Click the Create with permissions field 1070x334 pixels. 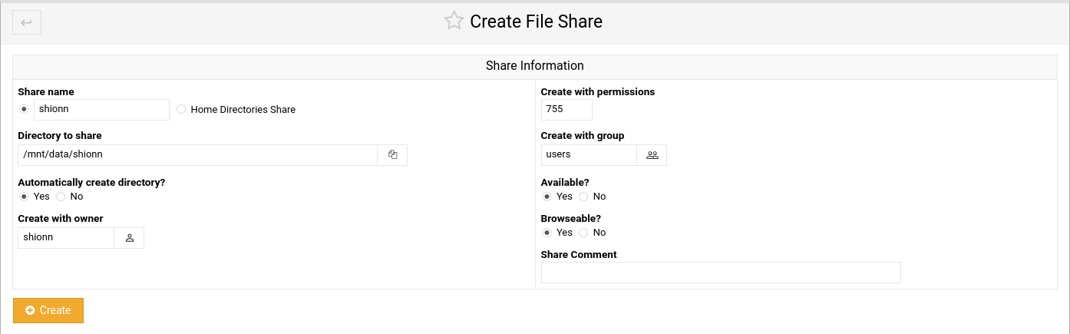566,110
